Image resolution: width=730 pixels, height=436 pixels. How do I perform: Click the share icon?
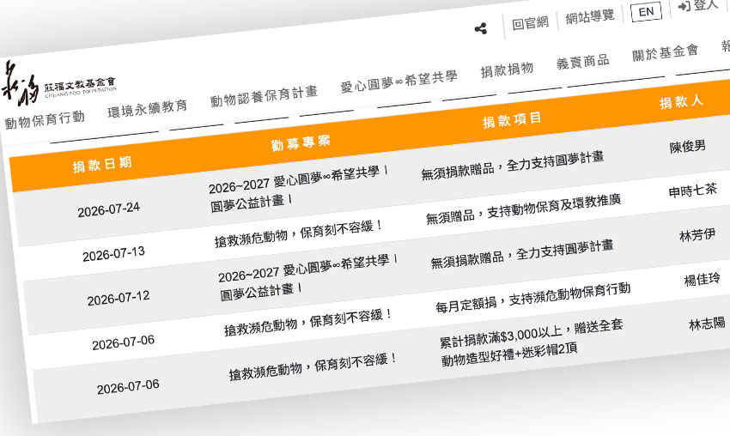481,29
